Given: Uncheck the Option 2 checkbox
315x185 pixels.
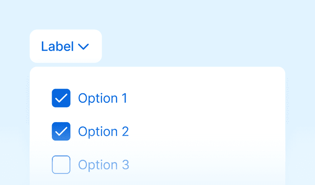Looking at the screenshot, I should click(61, 131).
